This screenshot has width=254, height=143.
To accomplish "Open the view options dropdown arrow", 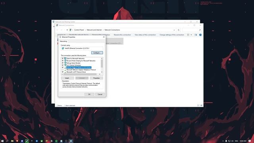I will pos(191,35).
